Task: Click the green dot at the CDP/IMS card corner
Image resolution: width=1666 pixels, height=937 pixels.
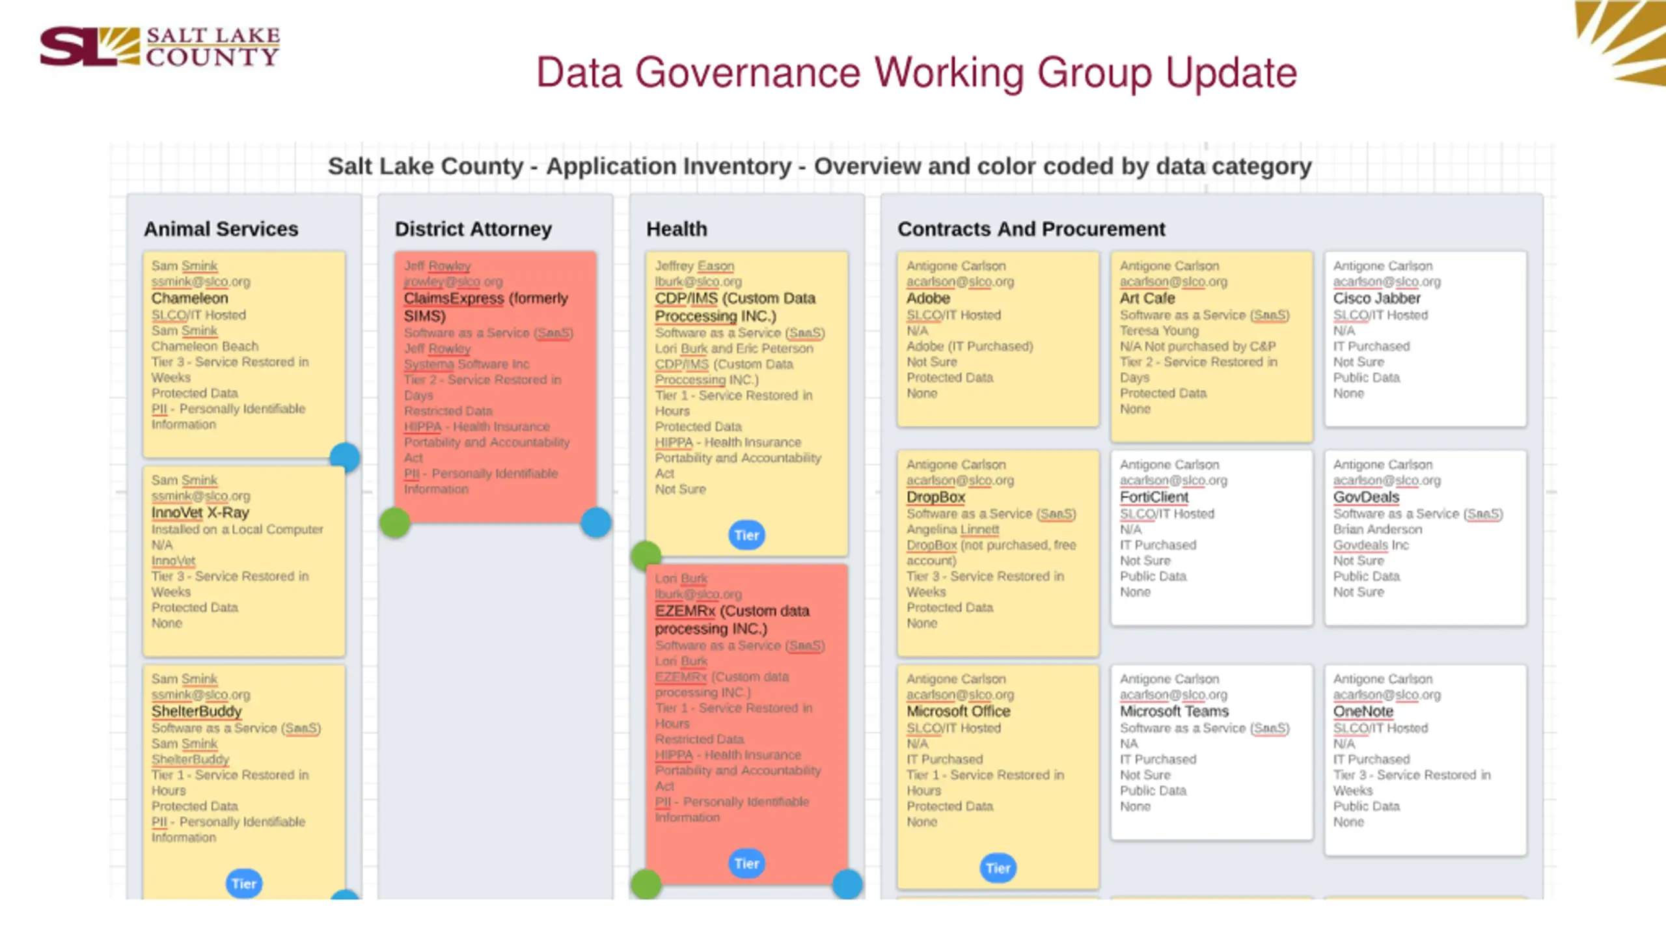Action: coord(646,555)
